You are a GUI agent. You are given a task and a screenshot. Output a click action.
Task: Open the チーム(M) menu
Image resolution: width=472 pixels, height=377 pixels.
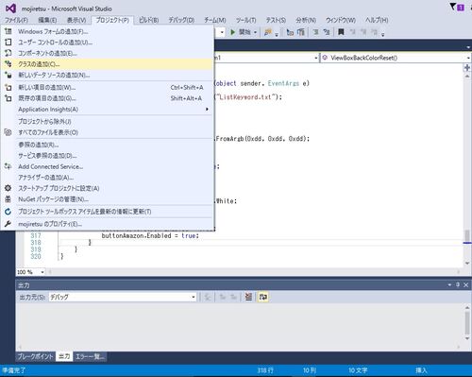coord(215,20)
